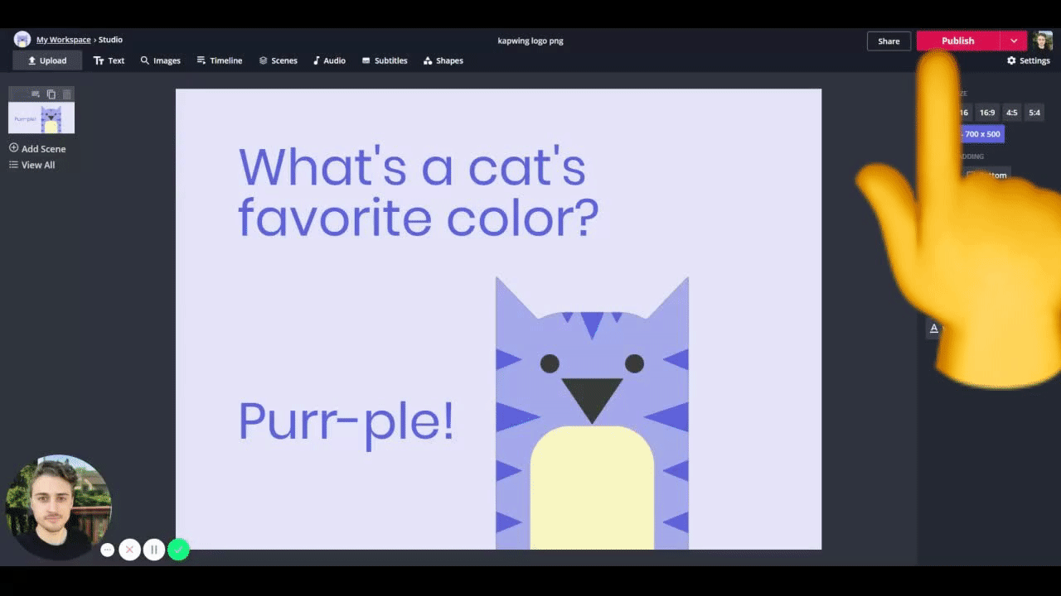This screenshot has width=1061, height=596.
Task: Pause the screen recording
Action: pos(154,550)
